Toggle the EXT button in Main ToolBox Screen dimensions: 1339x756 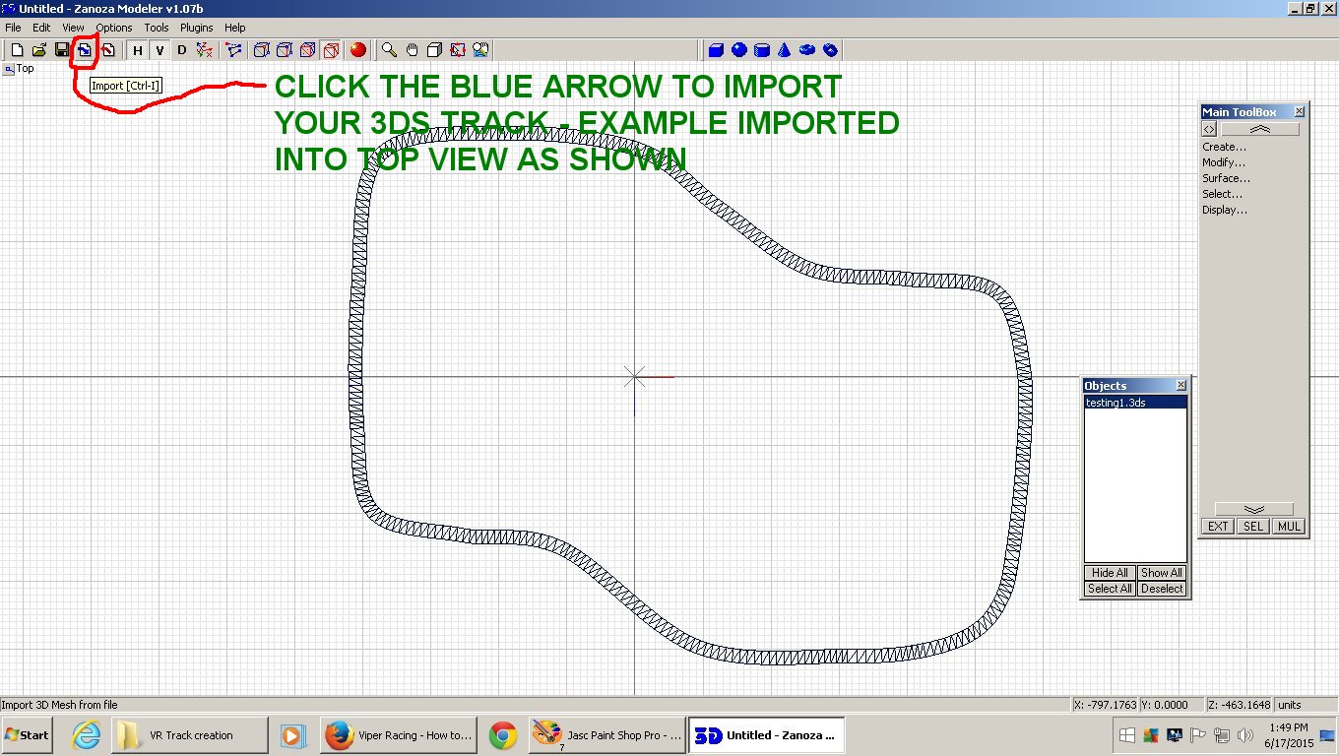point(1218,527)
